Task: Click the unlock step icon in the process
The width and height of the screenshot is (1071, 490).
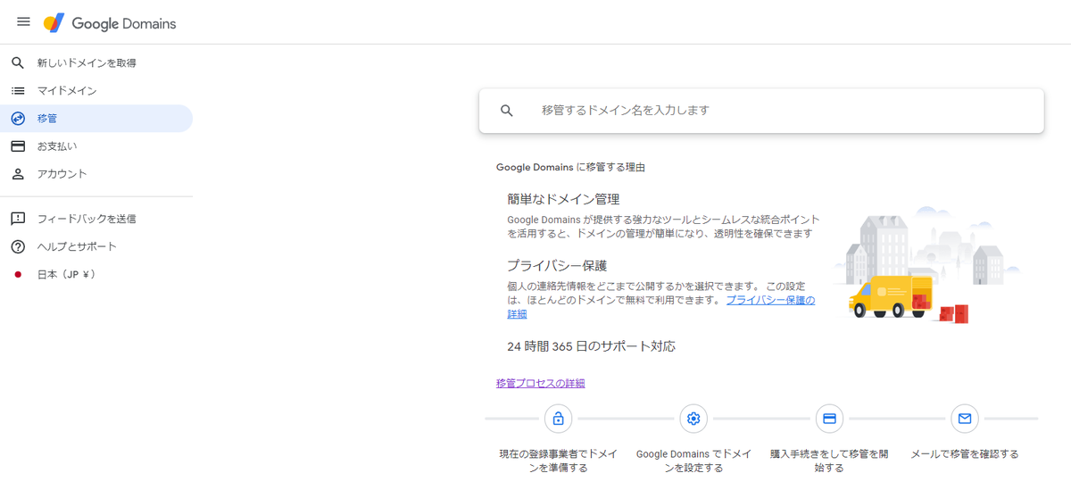Action: [558, 418]
